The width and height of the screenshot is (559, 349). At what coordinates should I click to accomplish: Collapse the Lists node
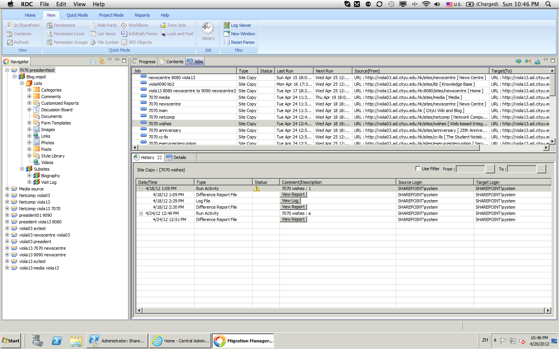[x=22, y=83]
